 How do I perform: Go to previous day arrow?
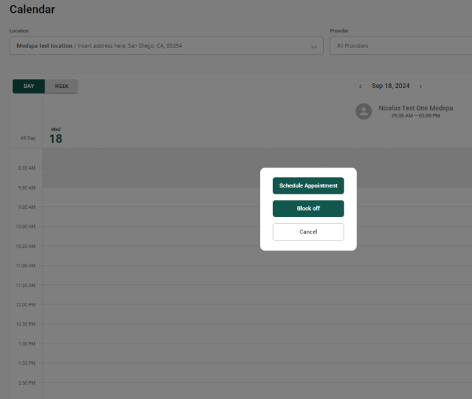(360, 87)
